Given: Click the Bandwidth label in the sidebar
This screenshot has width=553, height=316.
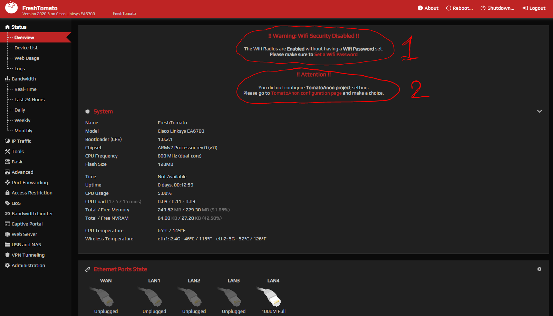Looking at the screenshot, I should [x=24, y=79].
